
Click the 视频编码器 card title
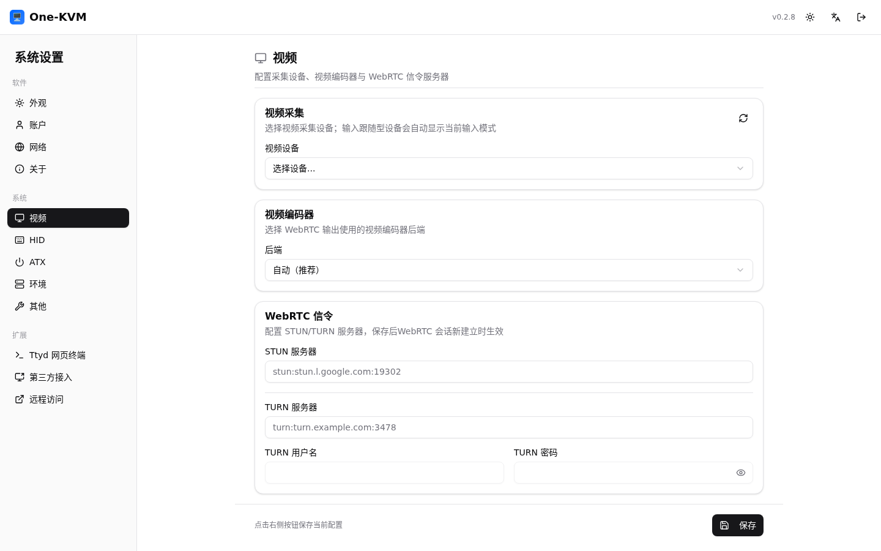click(289, 214)
